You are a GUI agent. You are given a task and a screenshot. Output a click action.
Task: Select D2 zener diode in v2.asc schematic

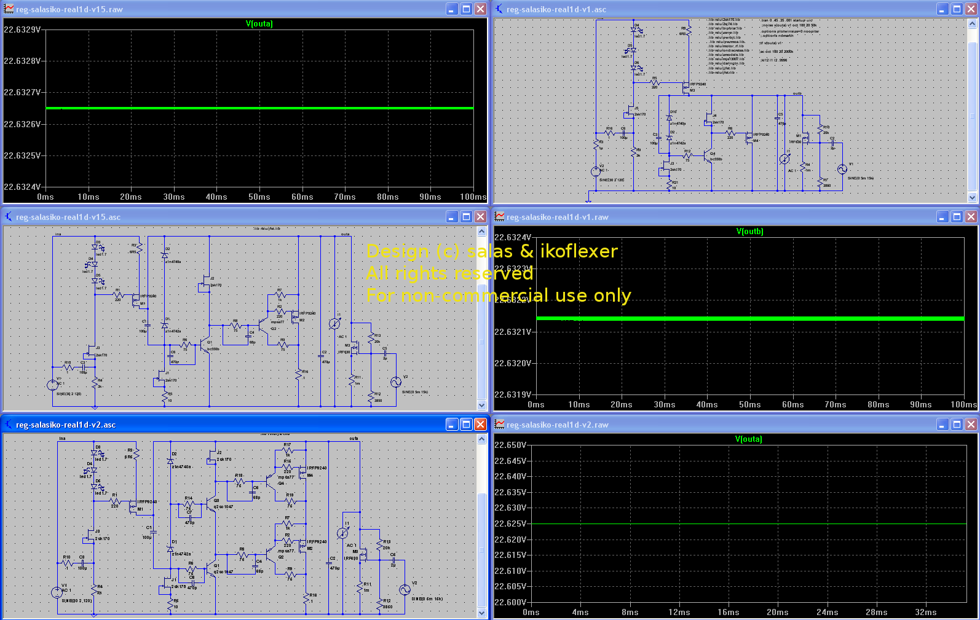click(170, 460)
